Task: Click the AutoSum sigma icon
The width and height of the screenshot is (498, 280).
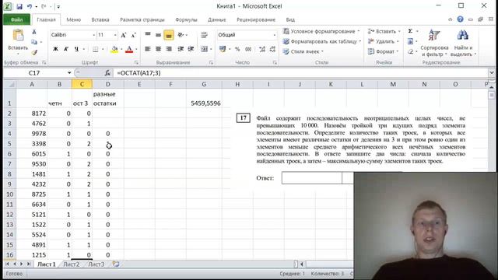Action: pos(410,31)
